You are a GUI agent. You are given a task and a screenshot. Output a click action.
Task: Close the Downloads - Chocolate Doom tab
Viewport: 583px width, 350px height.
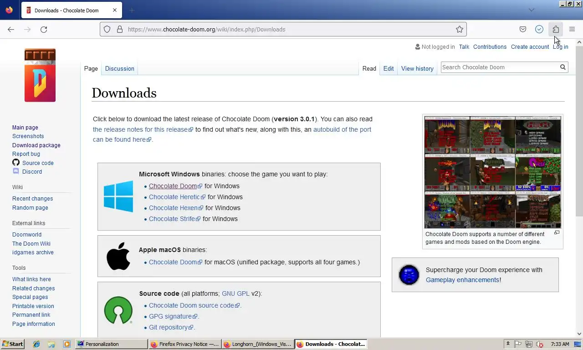pos(115,10)
